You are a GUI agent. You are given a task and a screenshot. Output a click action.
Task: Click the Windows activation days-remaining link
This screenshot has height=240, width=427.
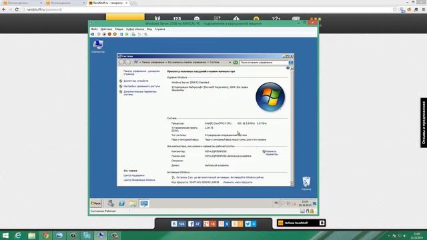(220, 177)
